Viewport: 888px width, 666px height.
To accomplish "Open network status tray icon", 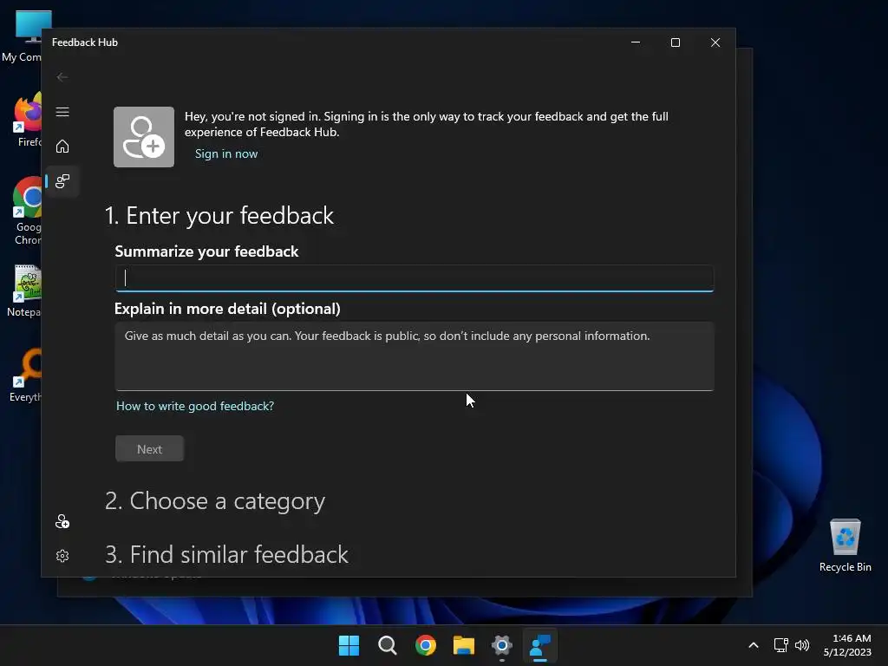I will (781, 645).
